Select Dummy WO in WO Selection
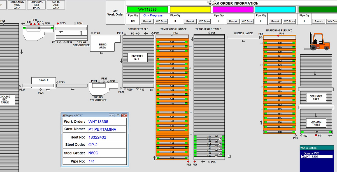 (x=311, y=153)
